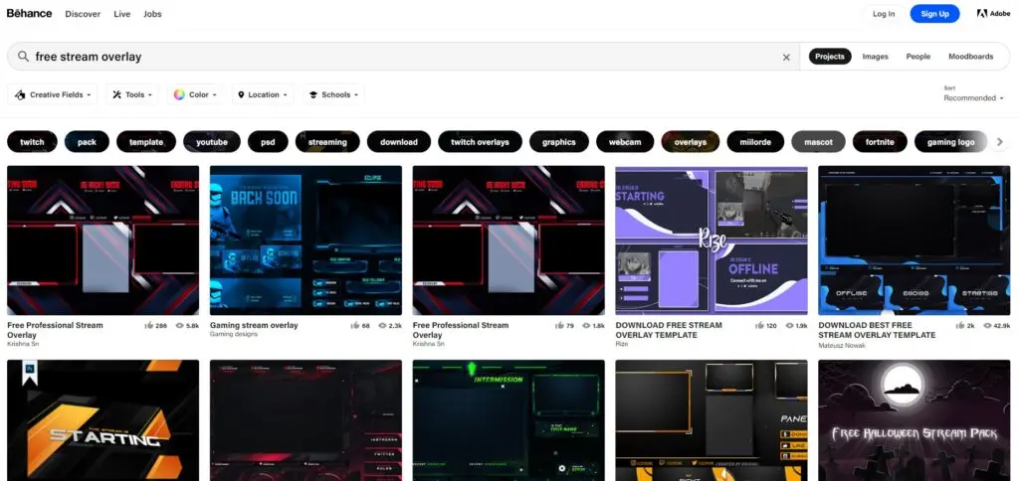Clear the search field with X icon

coord(786,58)
